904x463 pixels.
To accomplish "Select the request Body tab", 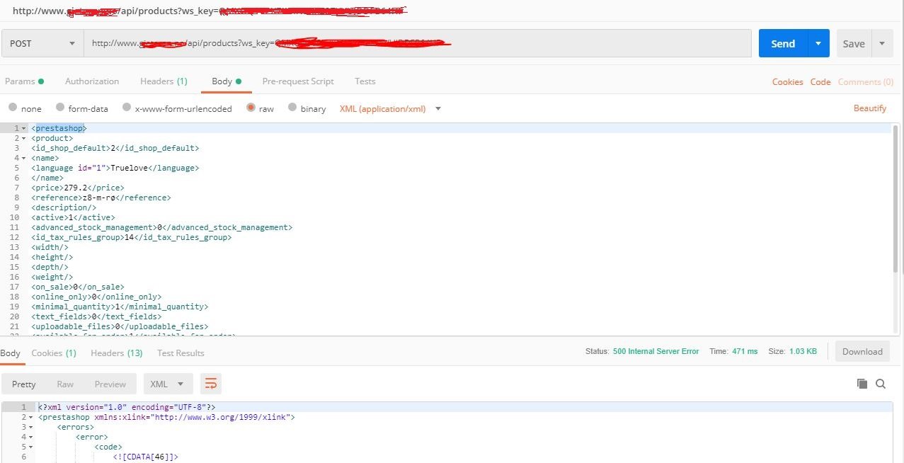I will 227,81.
